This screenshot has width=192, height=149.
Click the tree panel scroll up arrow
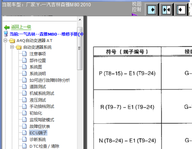pyautogui.click(x=80, y=20)
